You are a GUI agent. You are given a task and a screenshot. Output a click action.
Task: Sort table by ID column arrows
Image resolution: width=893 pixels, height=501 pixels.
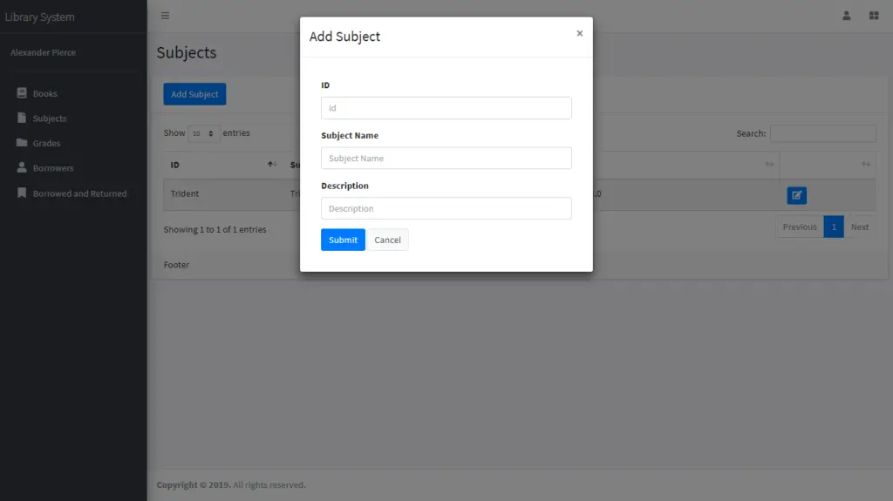(272, 165)
